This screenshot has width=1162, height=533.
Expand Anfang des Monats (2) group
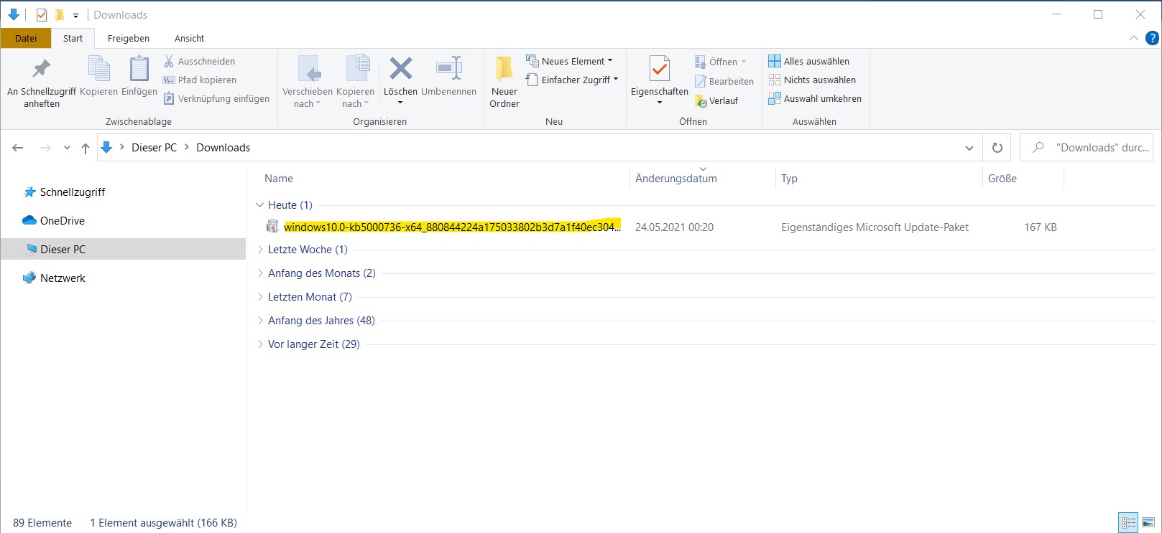(x=260, y=273)
